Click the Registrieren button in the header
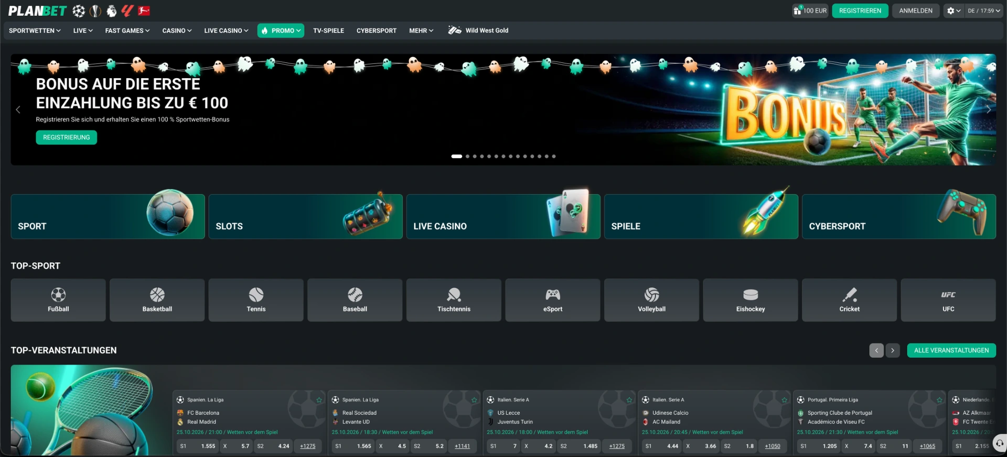The width and height of the screenshot is (1007, 457). pyautogui.click(x=860, y=10)
